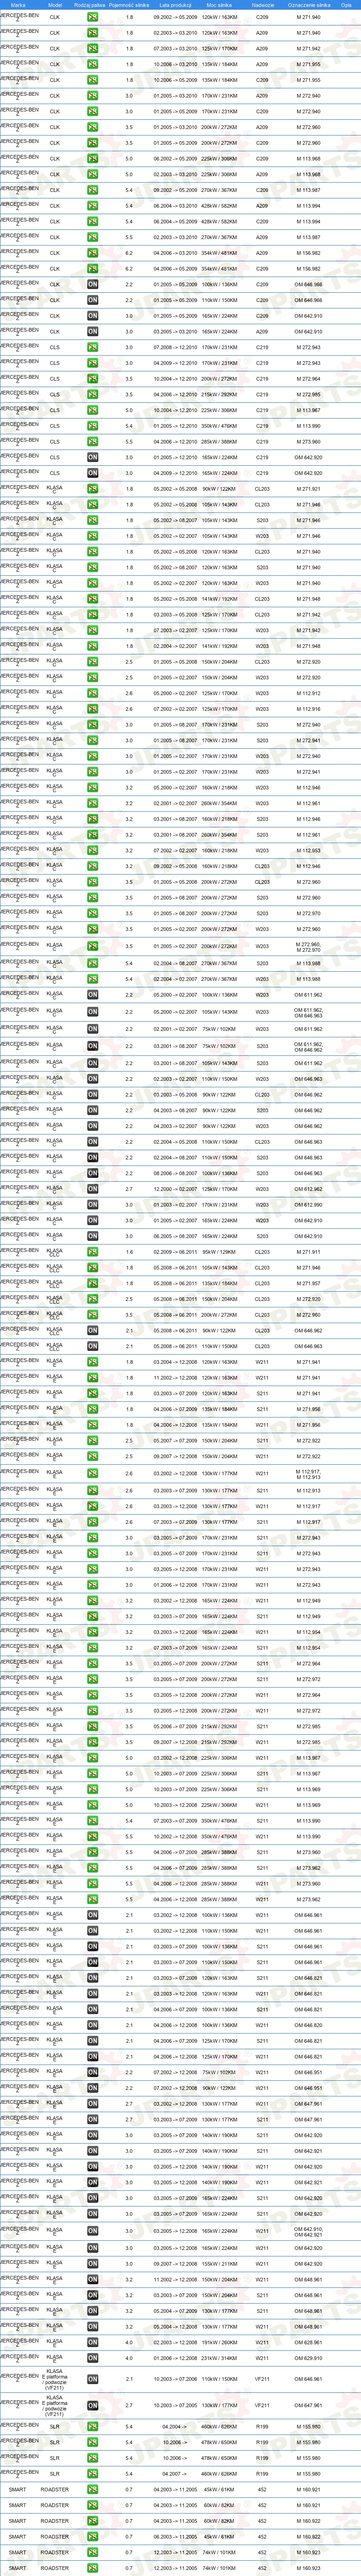Click petrol icon in SMART 06.2003 row
This screenshot has width=361, height=2576.
pos(92,2536)
